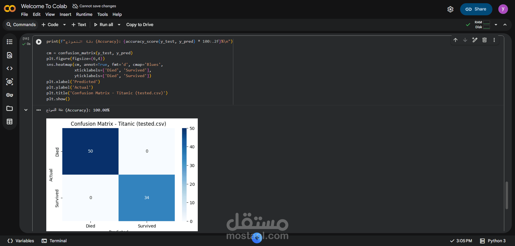The width and height of the screenshot is (515, 246).
Task: Open the Commands search palette
Action: coord(21,25)
